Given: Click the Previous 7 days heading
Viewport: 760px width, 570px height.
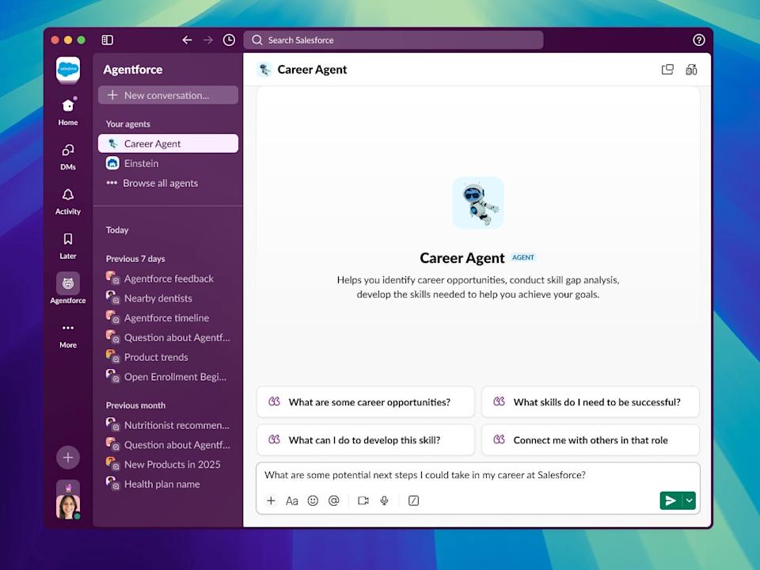Looking at the screenshot, I should pyautogui.click(x=135, y=259).
